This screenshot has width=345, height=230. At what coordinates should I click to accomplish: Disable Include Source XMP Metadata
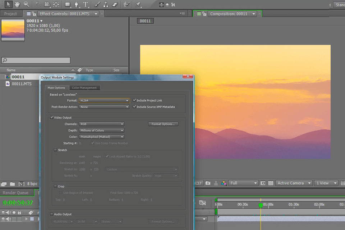click(x=134, y=107)
